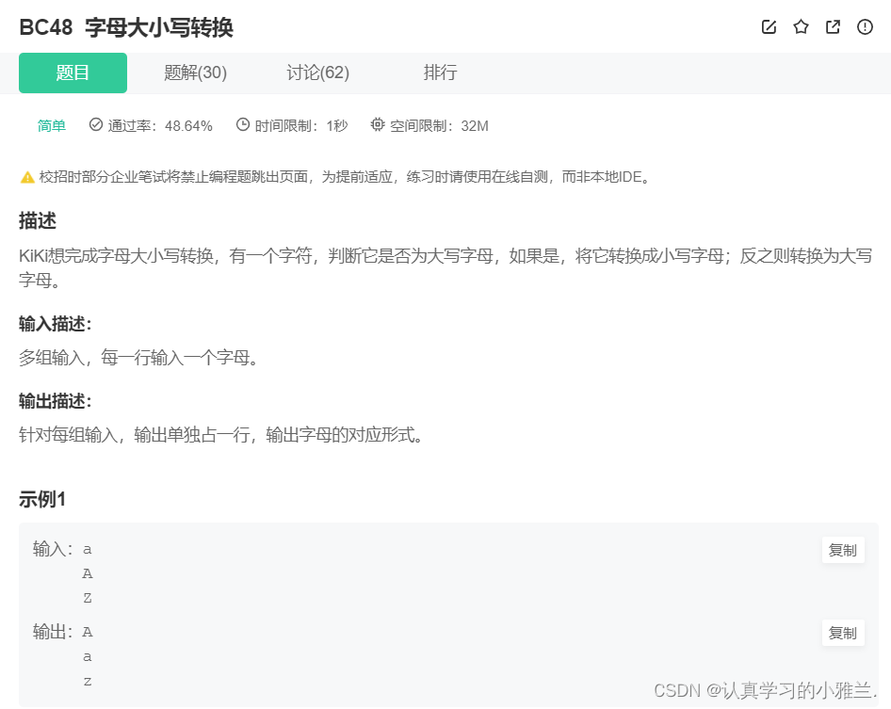
Task: Open the share external link icon
Action: [833, 26]
